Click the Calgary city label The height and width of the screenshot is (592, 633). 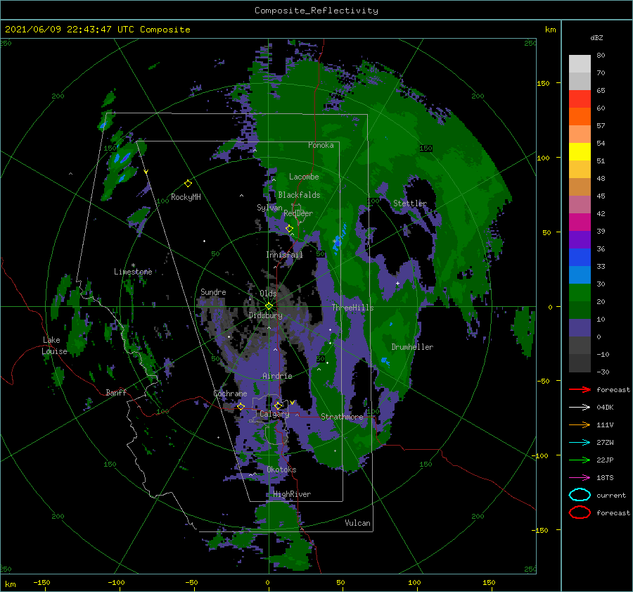click(x=274, y=414)
